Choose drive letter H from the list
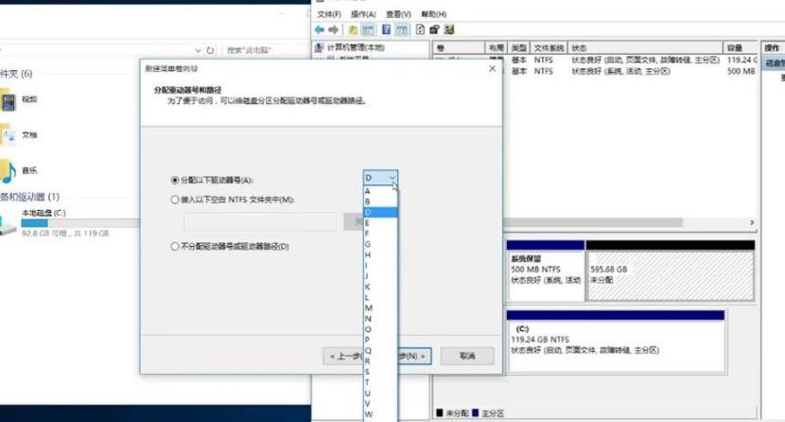 pyautogui.click(x=380, y=255)
